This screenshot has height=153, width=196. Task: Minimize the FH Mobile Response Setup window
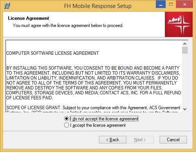click(x=161, y=4)
